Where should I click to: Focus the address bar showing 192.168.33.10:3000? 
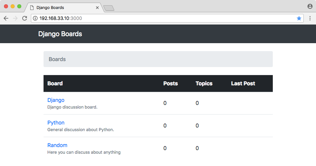tap(167, 18)
